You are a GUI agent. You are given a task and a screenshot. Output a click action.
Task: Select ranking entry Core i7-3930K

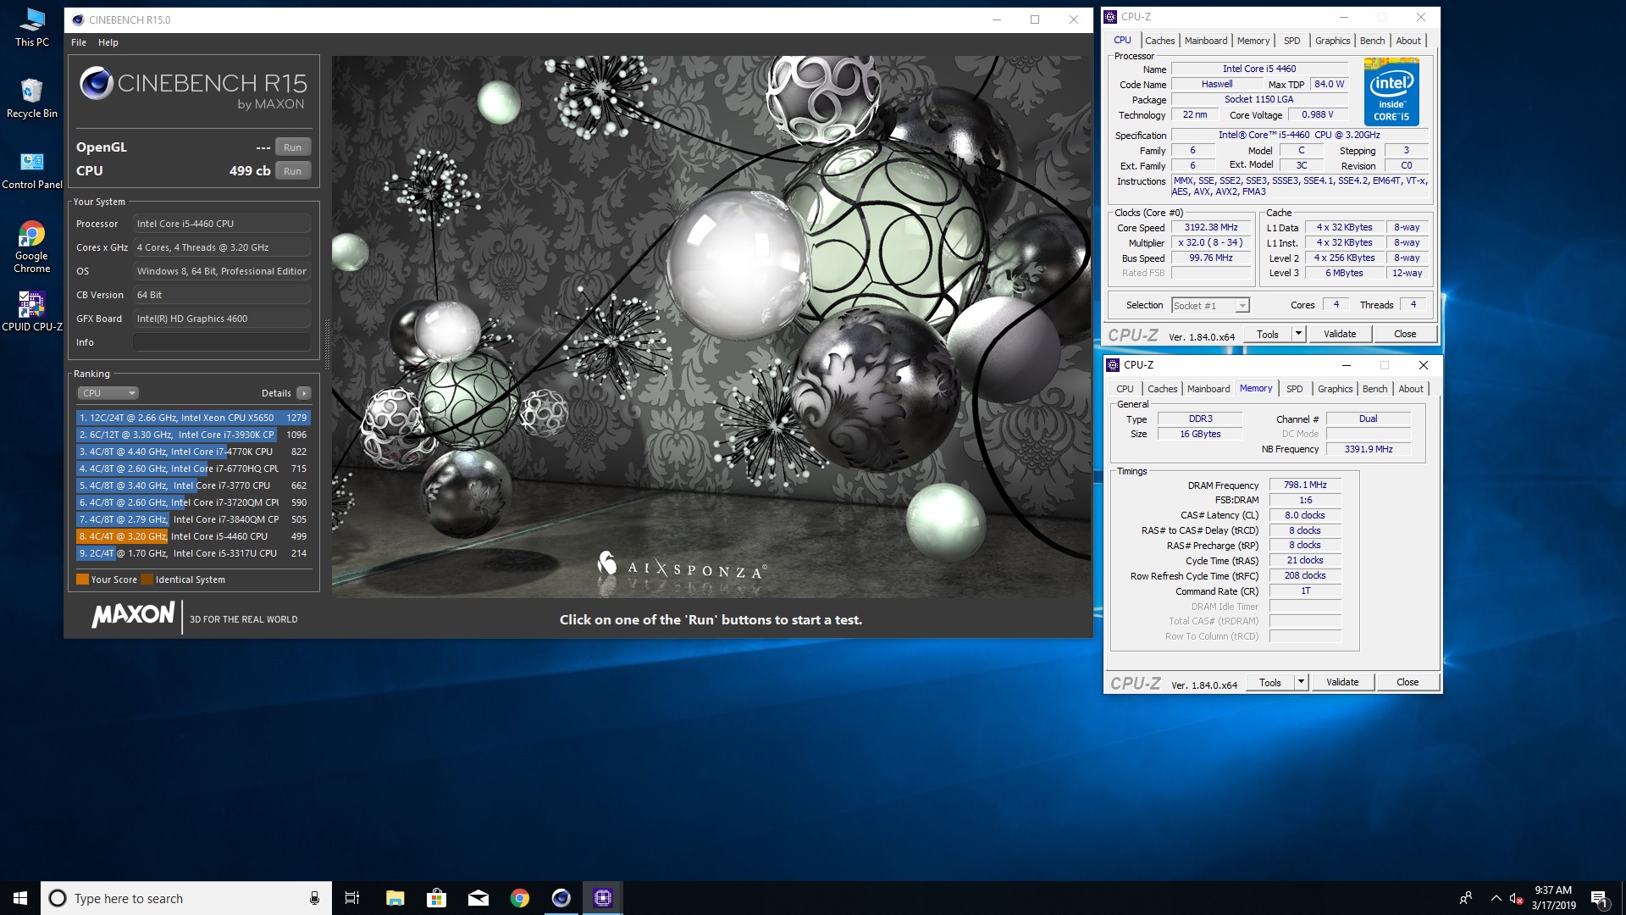coord(193,435)
